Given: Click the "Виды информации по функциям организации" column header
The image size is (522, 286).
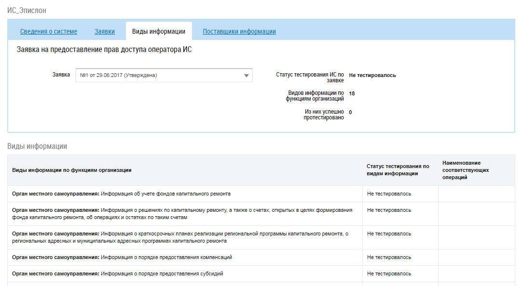Looking at the screenshot, I should pyautogui.click(x=72, y=170).
